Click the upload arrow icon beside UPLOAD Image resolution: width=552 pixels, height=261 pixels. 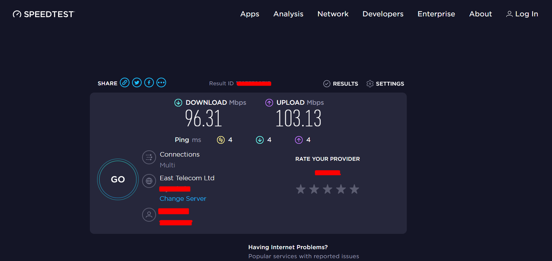pos(269,103)
